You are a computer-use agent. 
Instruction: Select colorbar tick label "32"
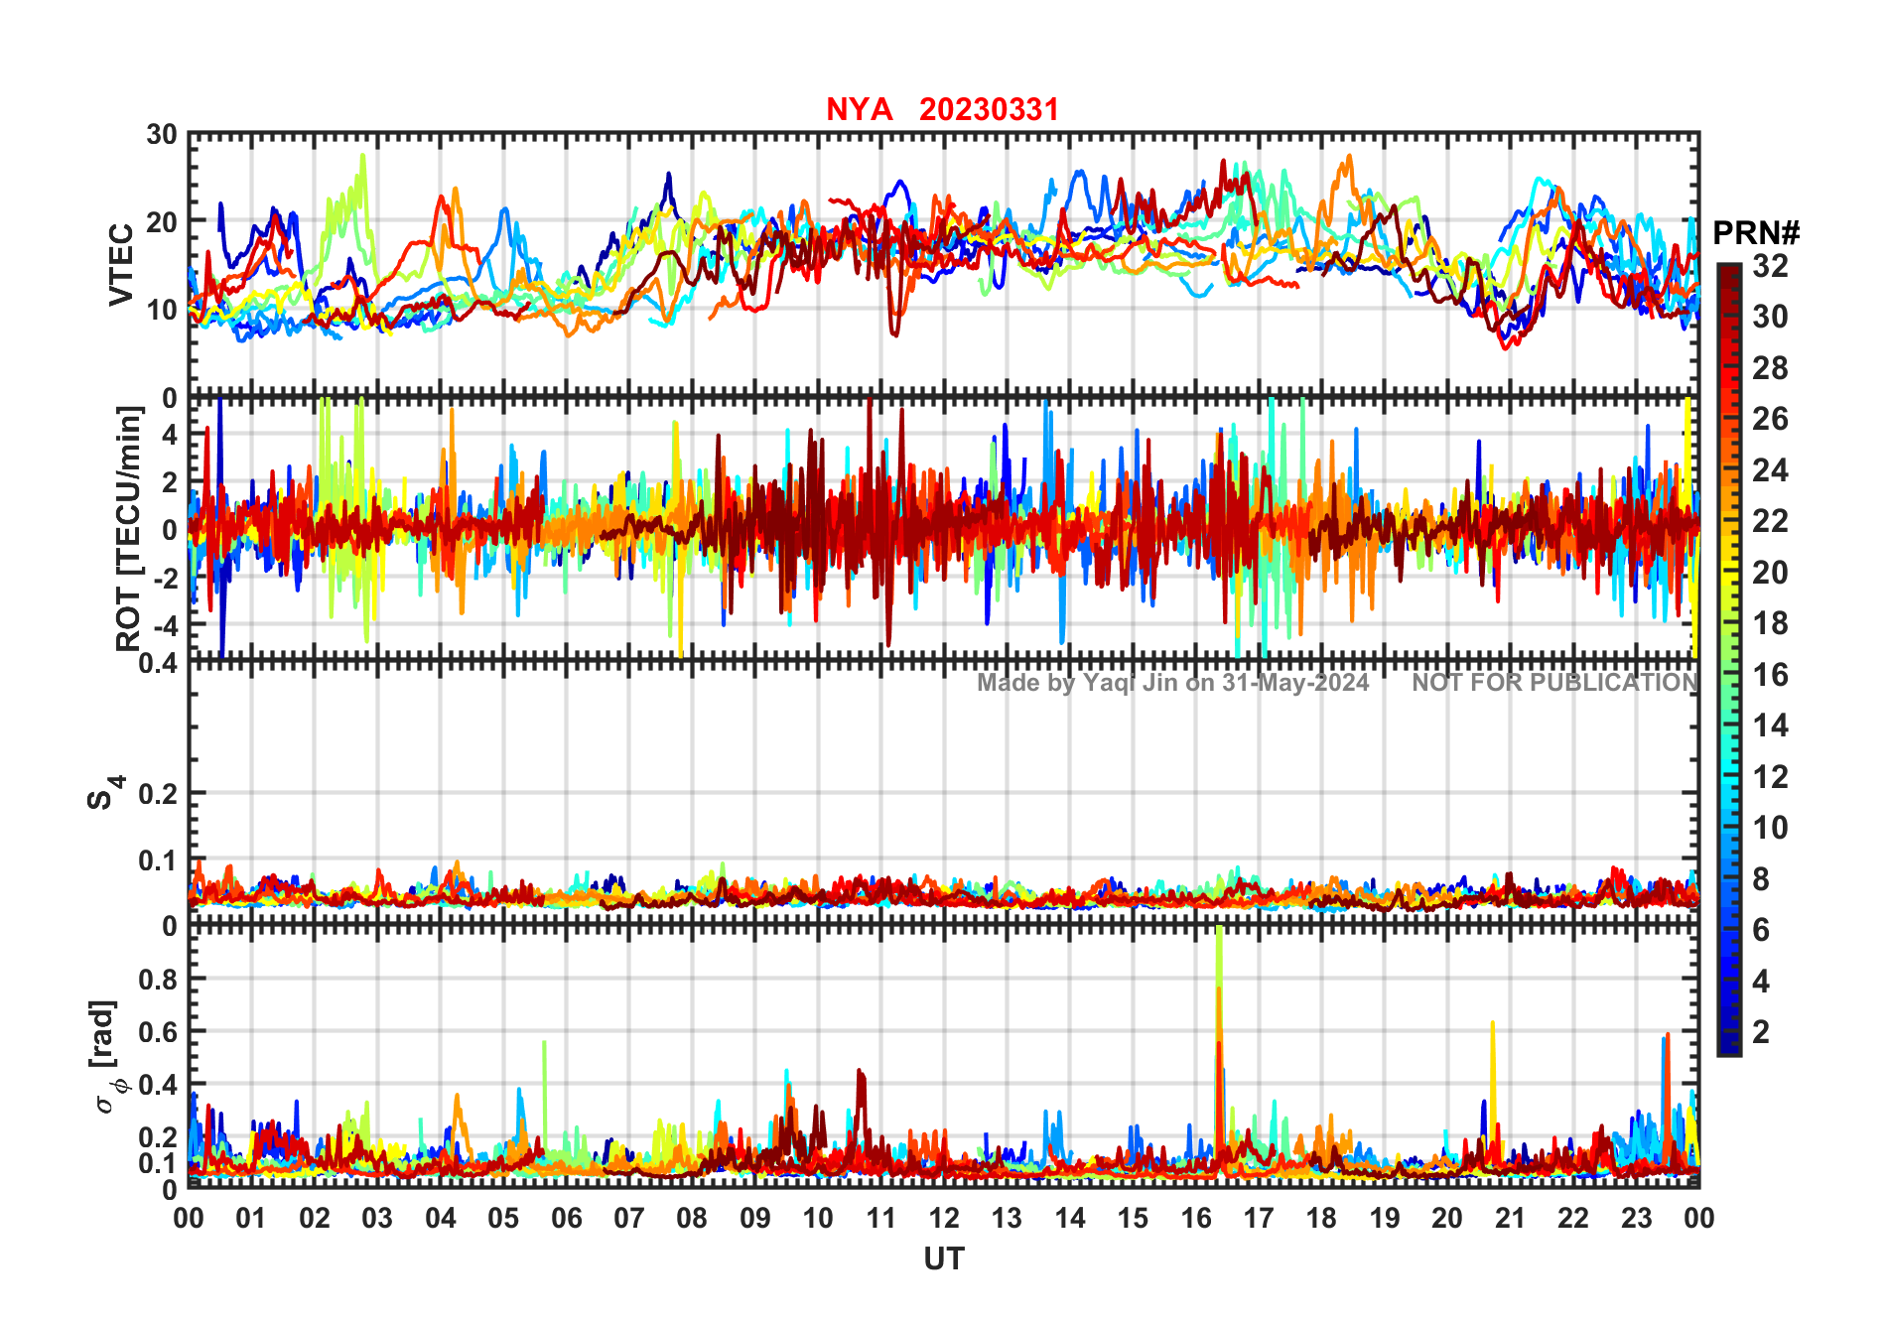pos(1770,265)
